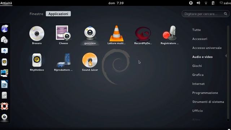Open the accessibility menu in top bar
231x130 pixels.
[x=191, y=3]
